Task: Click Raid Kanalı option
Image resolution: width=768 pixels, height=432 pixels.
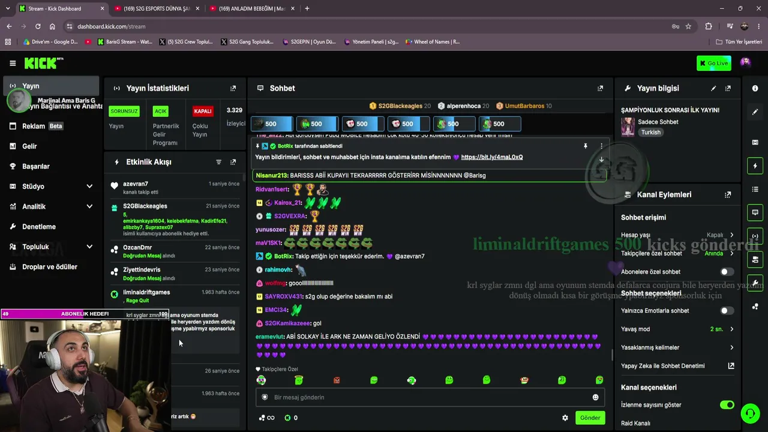Action: coord(635,423)
